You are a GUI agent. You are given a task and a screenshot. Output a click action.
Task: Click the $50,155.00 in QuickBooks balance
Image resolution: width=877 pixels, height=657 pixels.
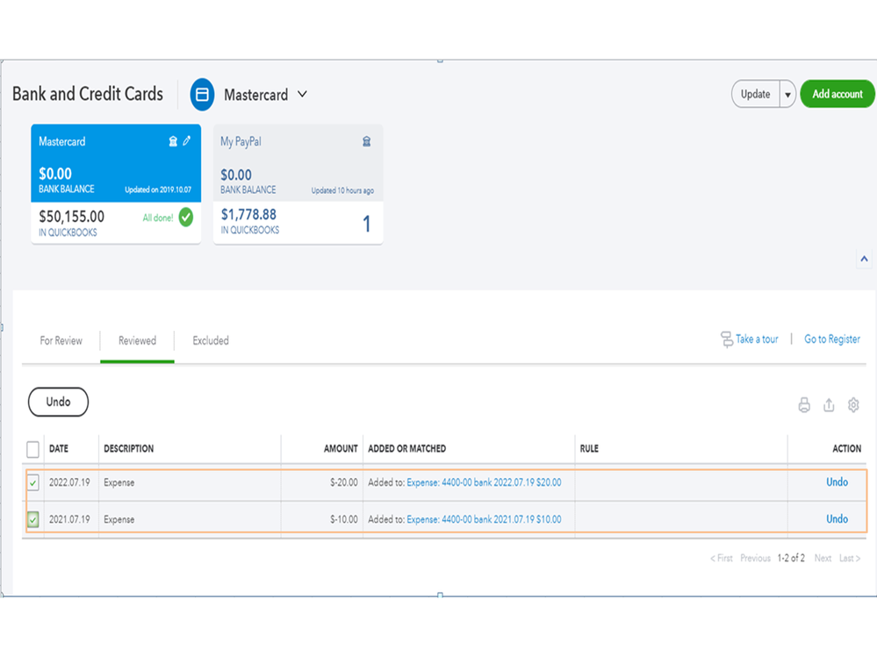coord(72,216)
